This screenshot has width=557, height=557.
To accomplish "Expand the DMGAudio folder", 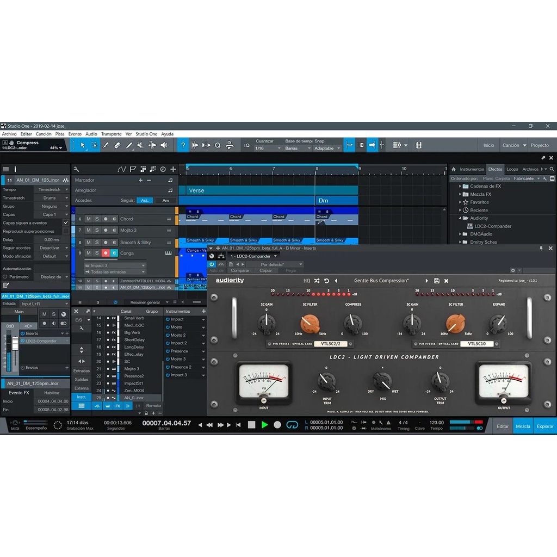I will coord(460,234).
